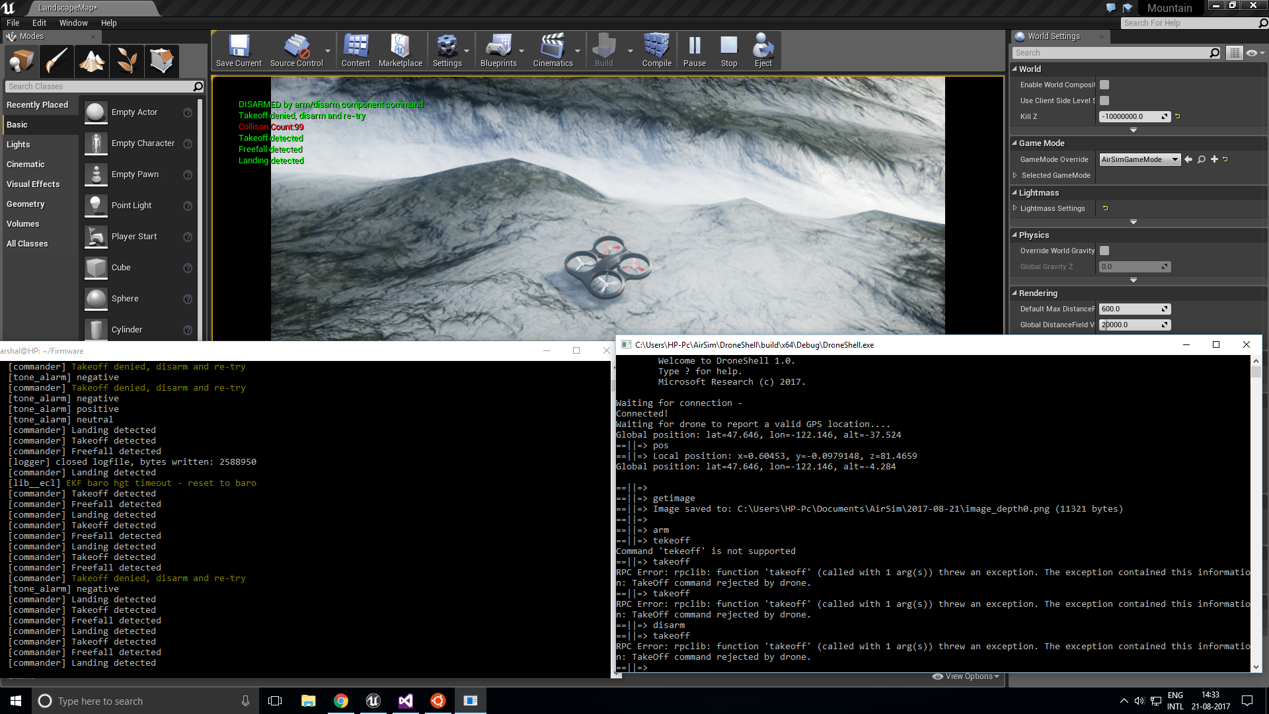Click the Search Classes input field
The width and height of the screenshot is (1269, 714).
[99, 86]
